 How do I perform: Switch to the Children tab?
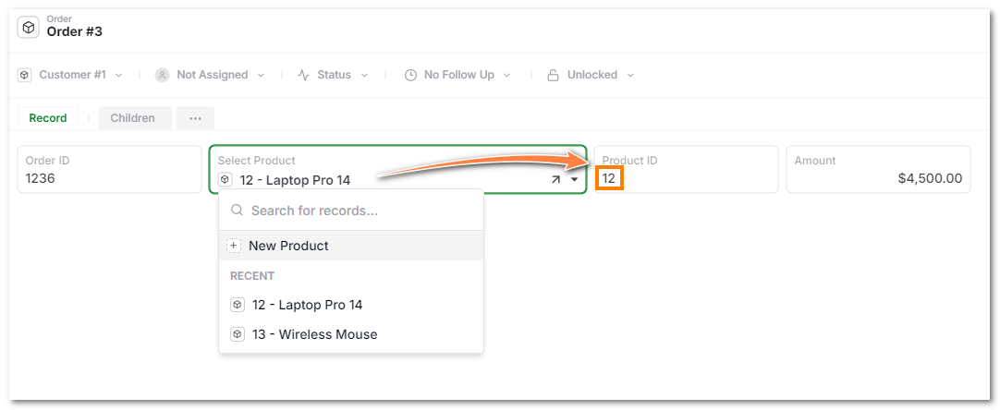[132, 118]
